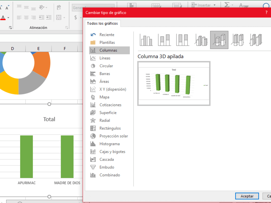This screenshot has height=203, width=271.
Task: Pick the Superficie chart category
Action: [109, 113]
